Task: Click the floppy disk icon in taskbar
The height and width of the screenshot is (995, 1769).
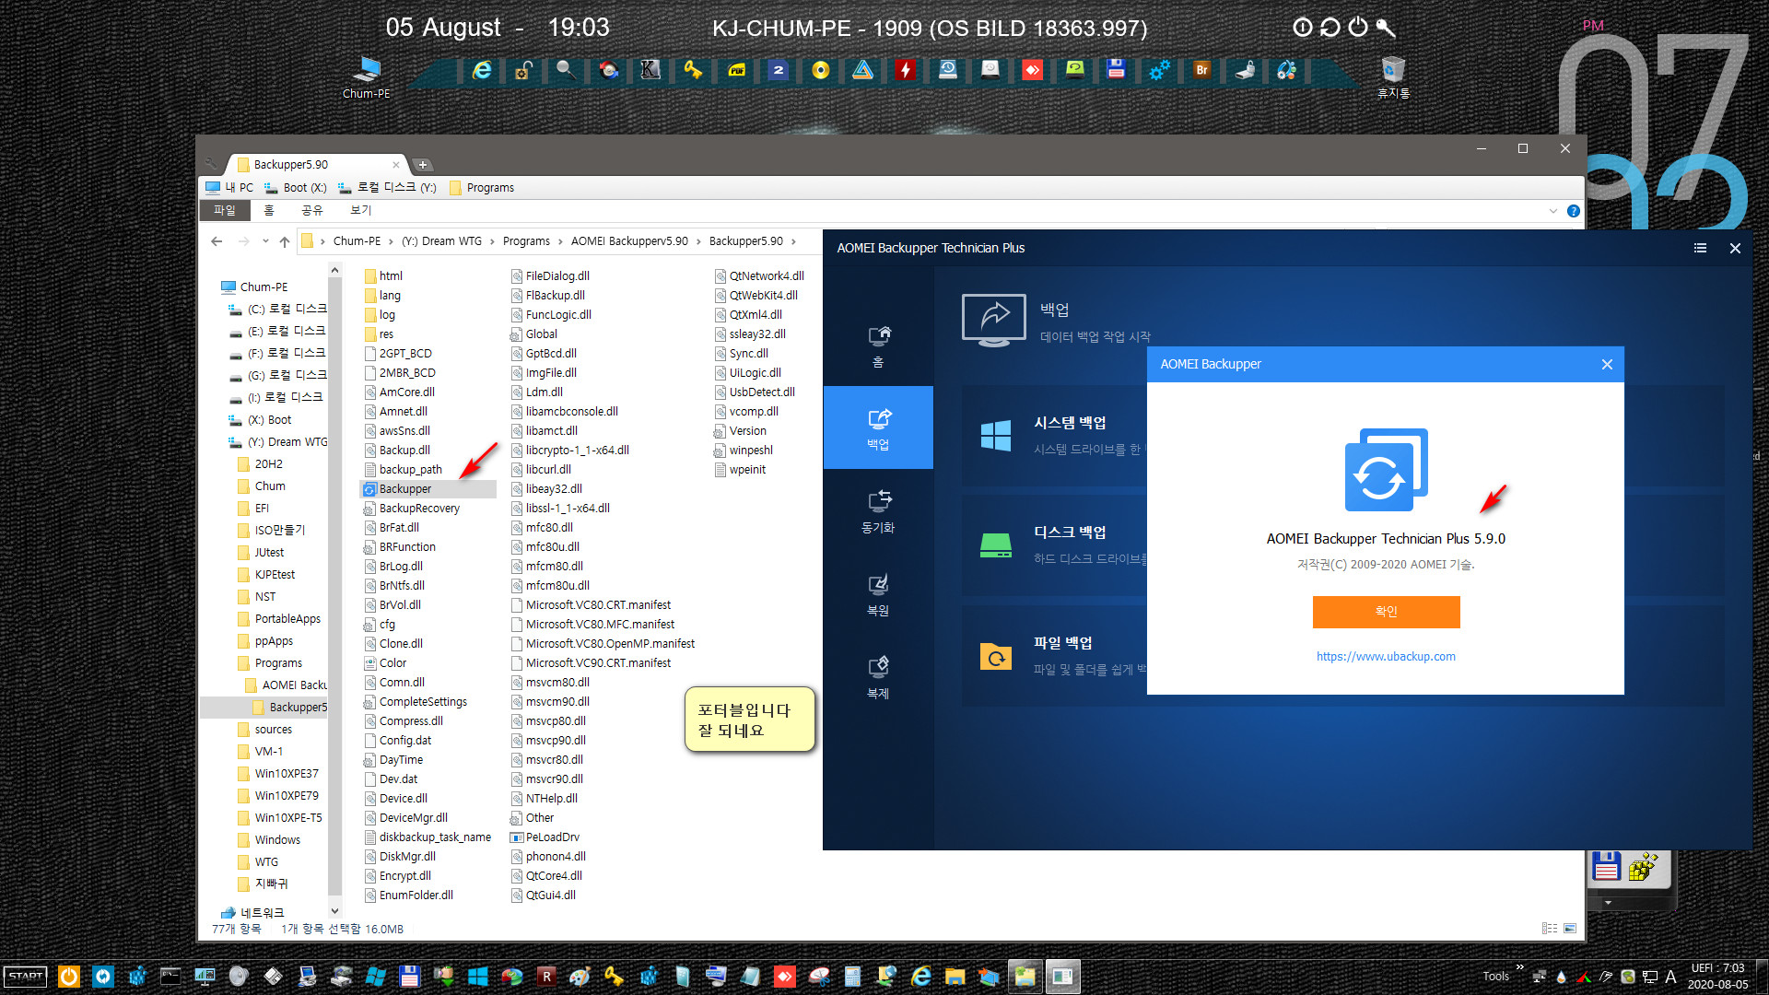Action: [x=410, y=976]
